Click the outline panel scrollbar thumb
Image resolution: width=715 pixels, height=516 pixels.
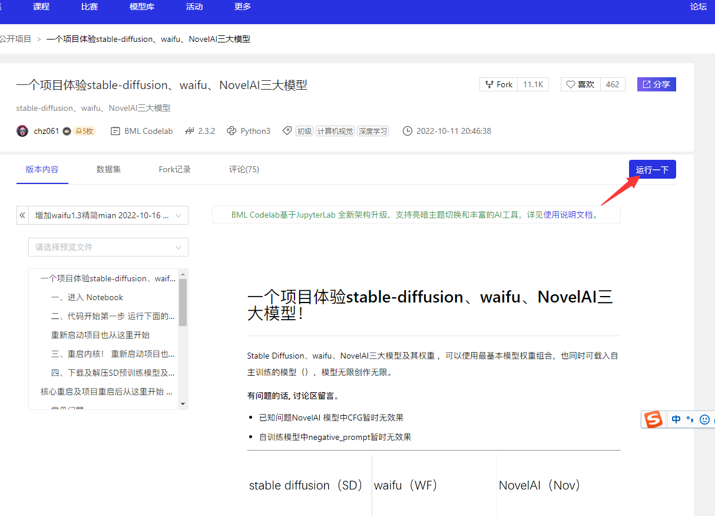[x=183, y=303]
